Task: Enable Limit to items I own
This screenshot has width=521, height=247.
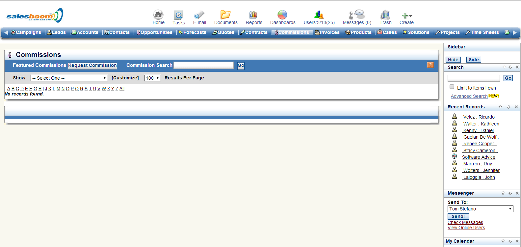Action: pyautogui.click(x=452, y=87)
